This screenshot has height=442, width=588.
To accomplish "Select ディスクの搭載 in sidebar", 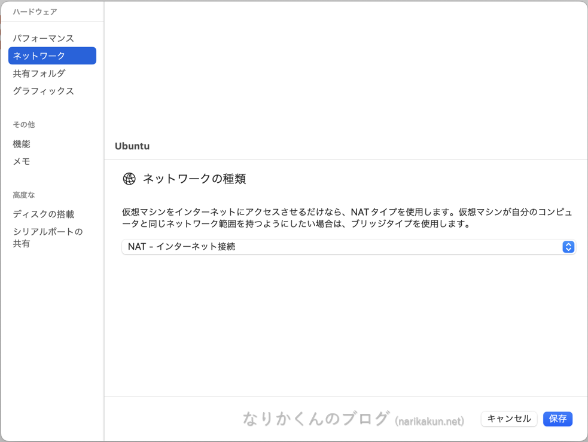I will [44, 214].
